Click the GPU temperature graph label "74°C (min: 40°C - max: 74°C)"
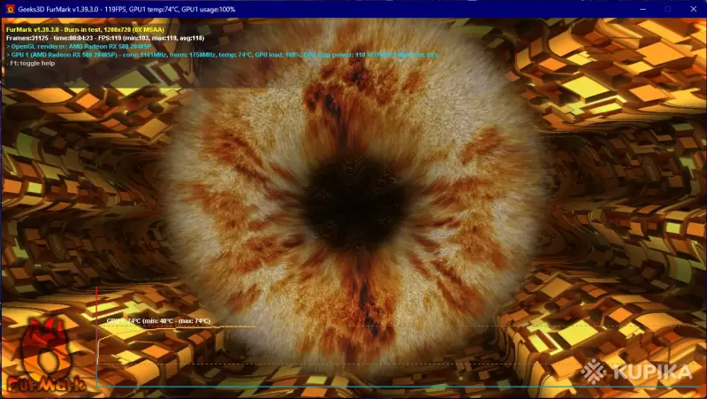707x399 pixels. click(158, 321)
